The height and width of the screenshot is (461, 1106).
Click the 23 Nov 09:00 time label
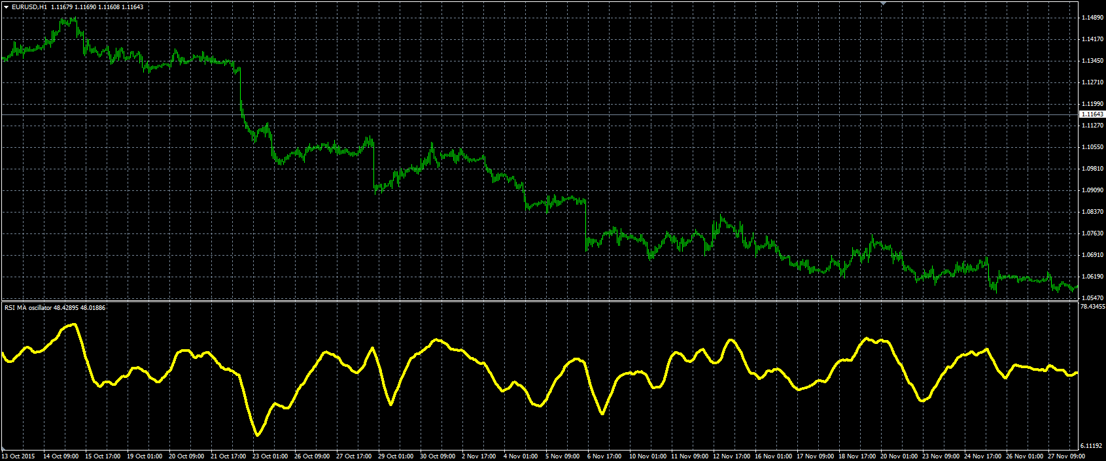click(940, 456)
